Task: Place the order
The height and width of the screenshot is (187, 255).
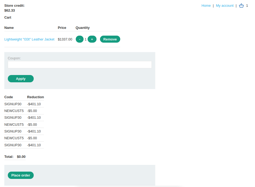Action: tap(21, 175)
